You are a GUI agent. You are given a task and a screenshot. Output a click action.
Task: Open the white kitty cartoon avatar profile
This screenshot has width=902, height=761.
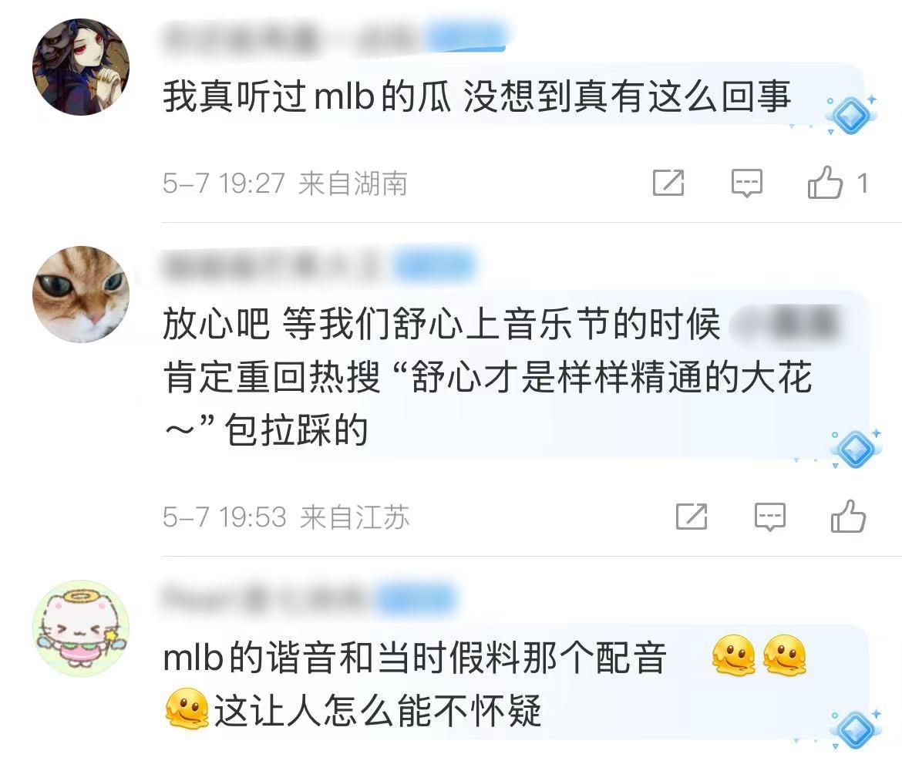point(80,628)
